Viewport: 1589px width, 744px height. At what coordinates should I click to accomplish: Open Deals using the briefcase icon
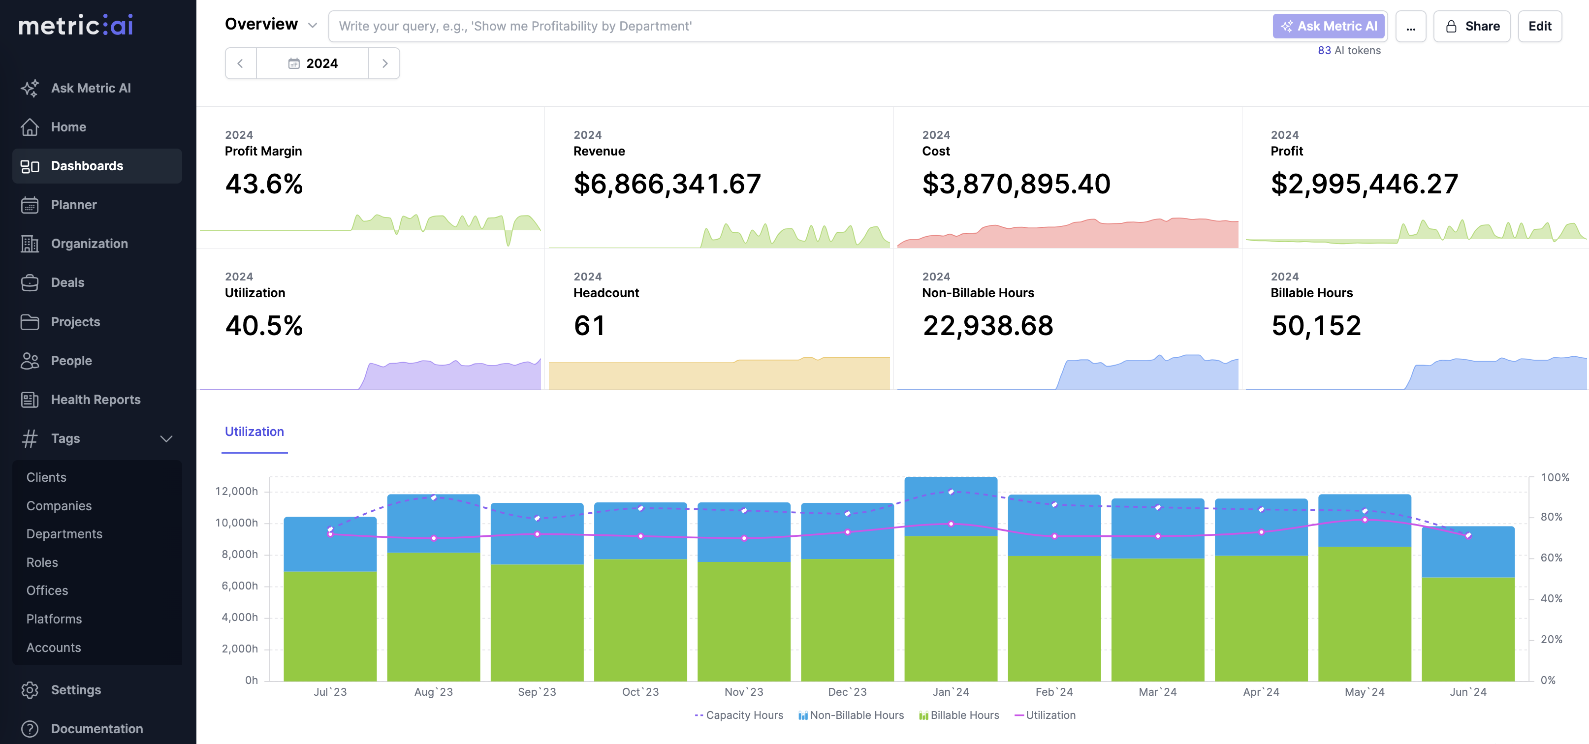(x=30, y=282)
